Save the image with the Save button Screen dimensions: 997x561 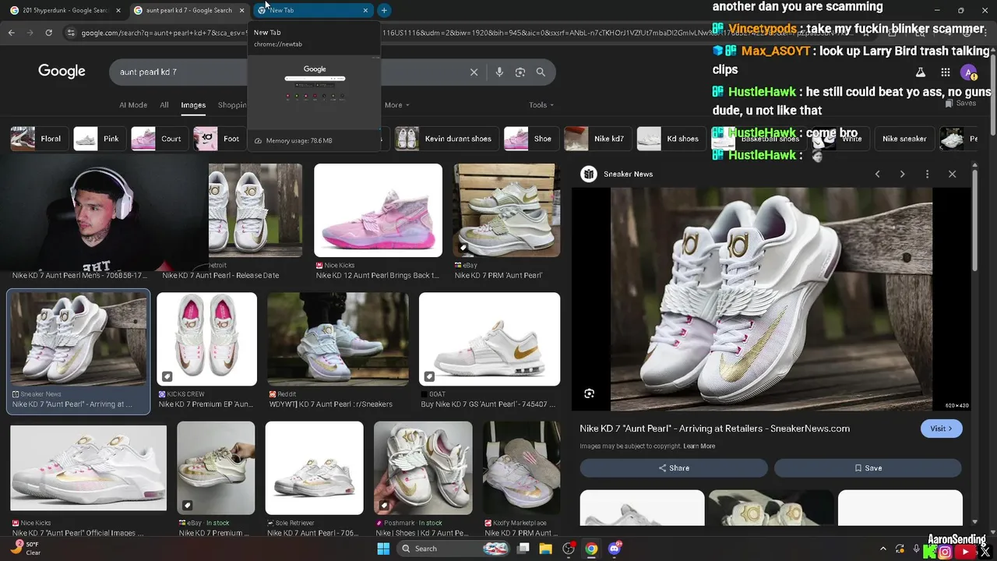coord(868,468)
